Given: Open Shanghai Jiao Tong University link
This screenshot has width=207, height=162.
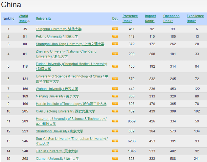Looking at the screenshot, I should click(x=70, y=44).
